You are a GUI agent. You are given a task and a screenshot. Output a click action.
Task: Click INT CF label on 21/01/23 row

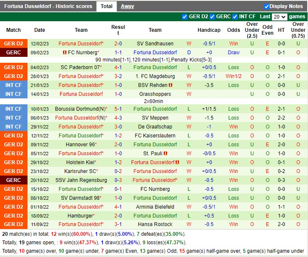coord(14,85)
